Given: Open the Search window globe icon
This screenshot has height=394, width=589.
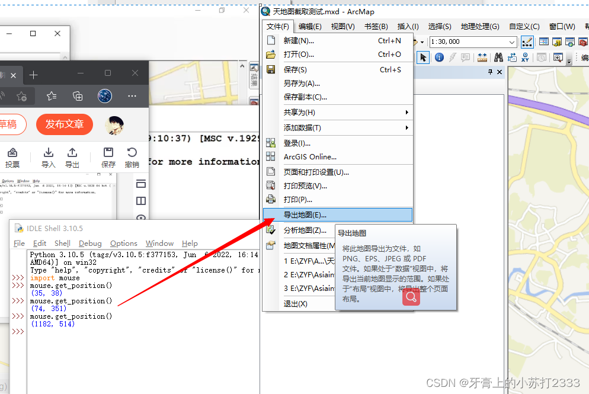Looking at the screenshot, I should 570,41.
